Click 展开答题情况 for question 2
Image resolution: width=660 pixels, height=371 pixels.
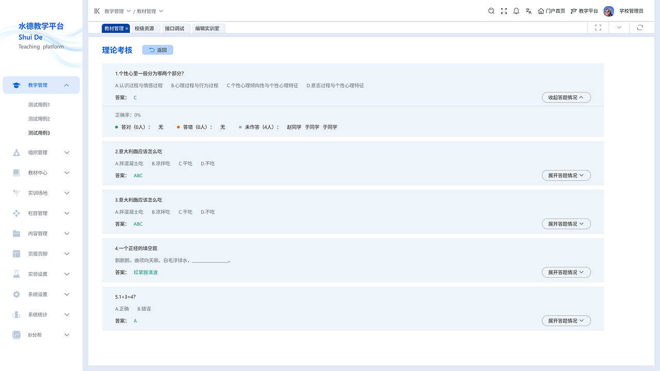(566, 176)
